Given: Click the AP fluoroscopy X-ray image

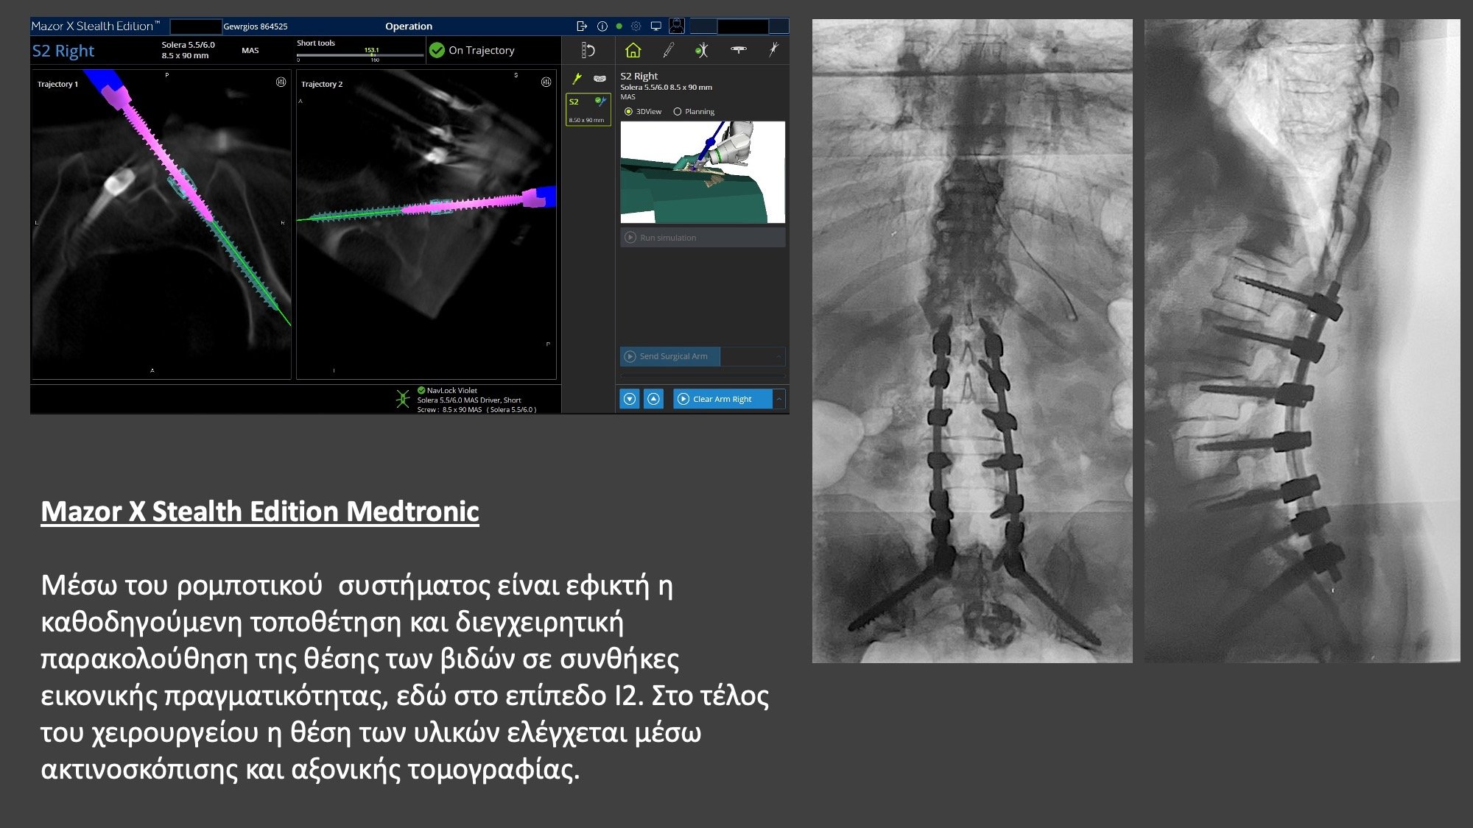Looking at the screenshot, I should [x=972, y=341].
